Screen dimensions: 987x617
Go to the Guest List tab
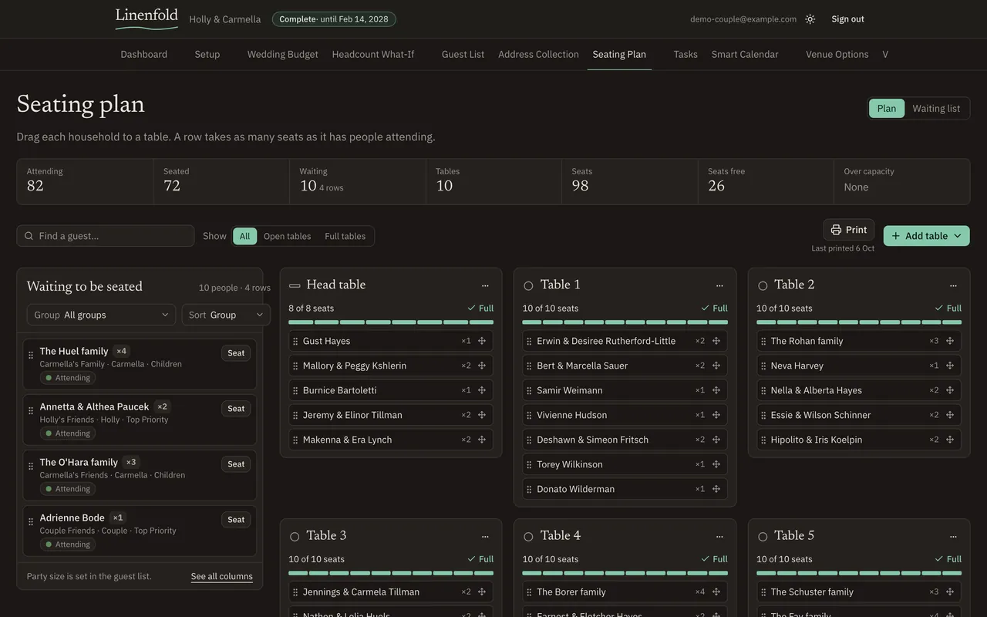(463, 54)
